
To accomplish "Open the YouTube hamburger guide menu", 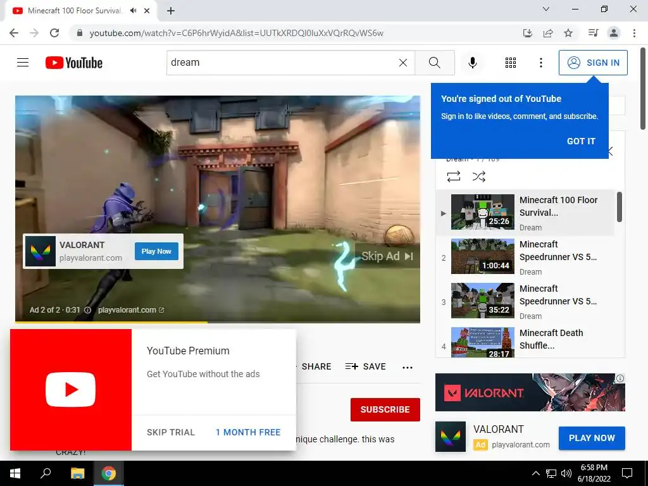I will (23, 63).
